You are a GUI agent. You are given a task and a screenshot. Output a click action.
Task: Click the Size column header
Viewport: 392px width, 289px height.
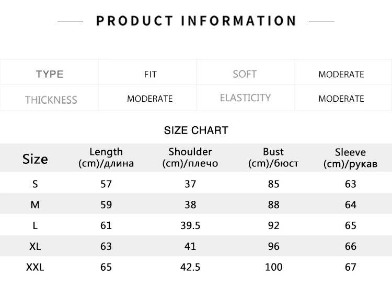click(x=35, y=159)
